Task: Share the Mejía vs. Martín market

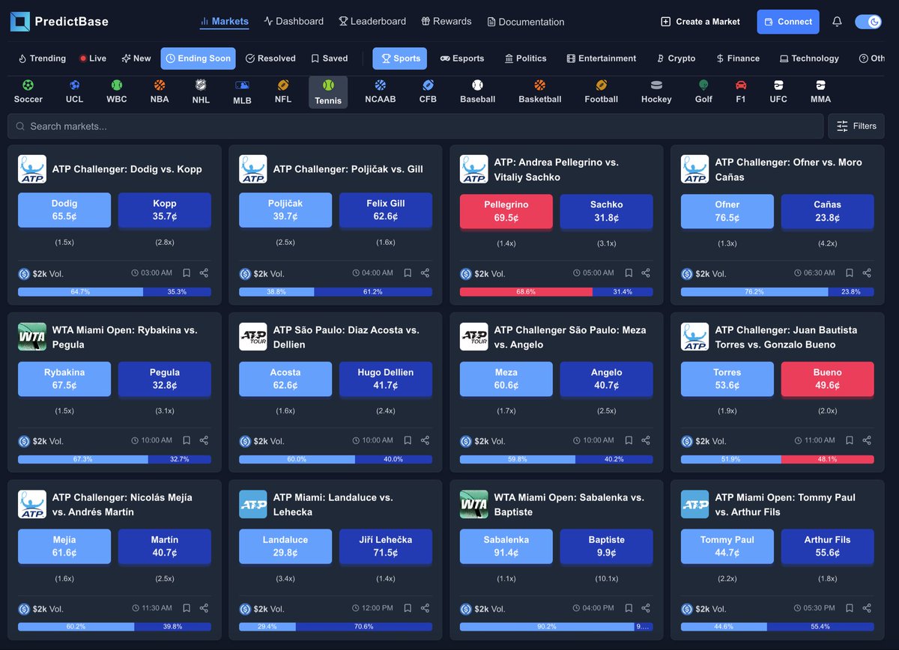Action: tap(204, 608)
